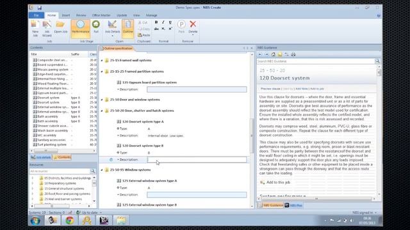
Task: Click the Windows Start button
Action: [x=36, y=220]
